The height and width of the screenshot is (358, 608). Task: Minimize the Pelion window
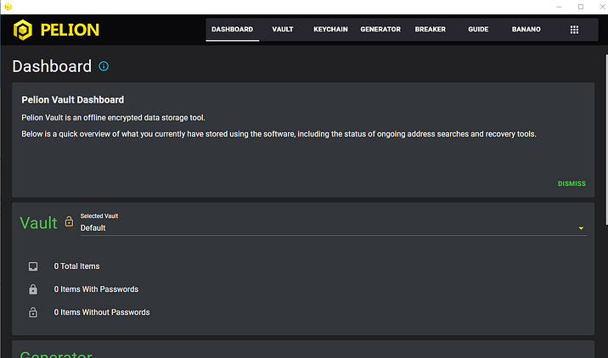coord(559,7)
